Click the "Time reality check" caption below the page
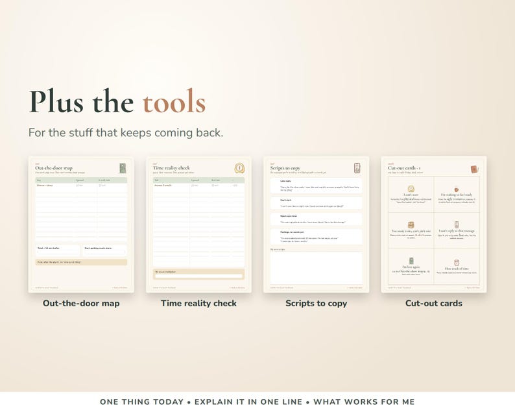 [x=198, y=303]
